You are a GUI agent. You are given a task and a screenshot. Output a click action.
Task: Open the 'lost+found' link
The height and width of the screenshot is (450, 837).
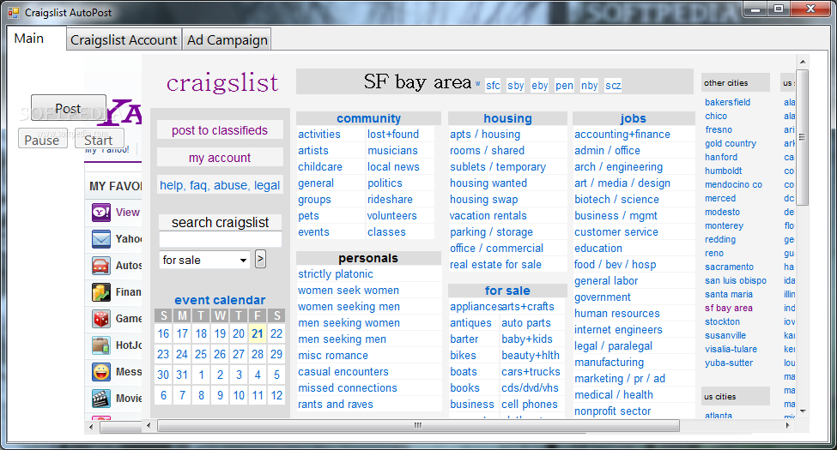click(393, 135)
